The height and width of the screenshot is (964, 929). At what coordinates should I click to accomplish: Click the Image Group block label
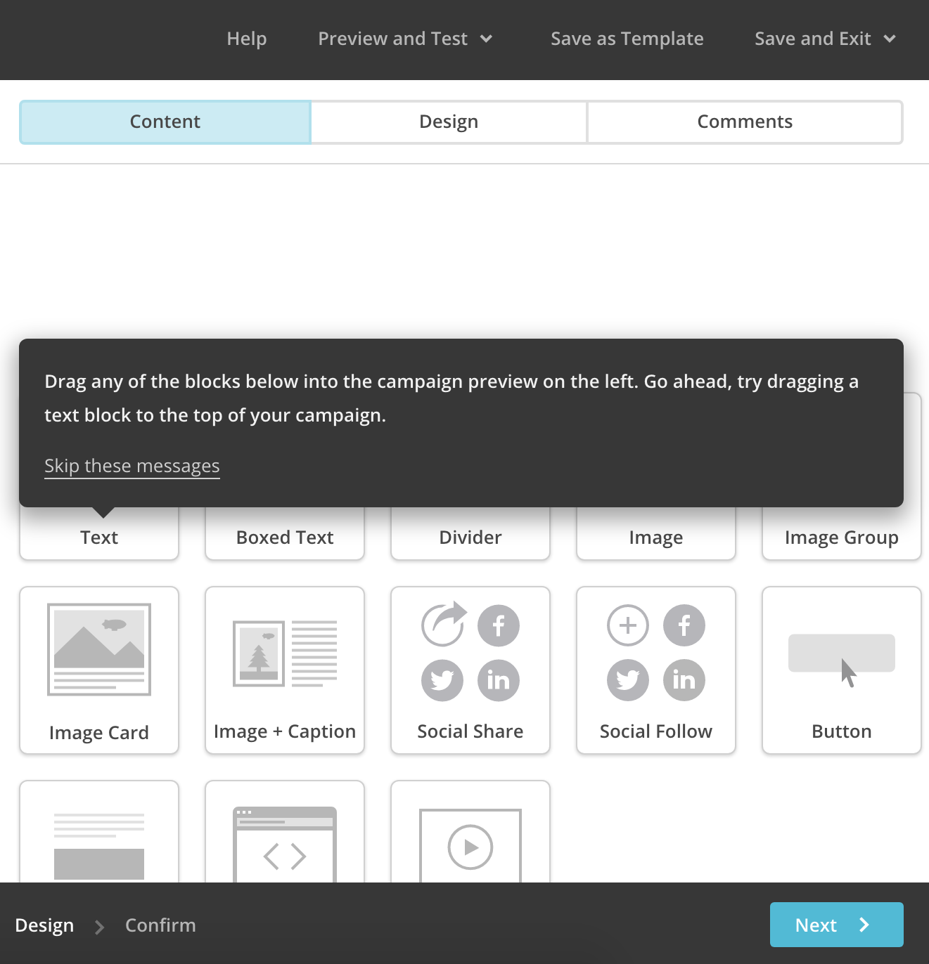coord(842,538)
